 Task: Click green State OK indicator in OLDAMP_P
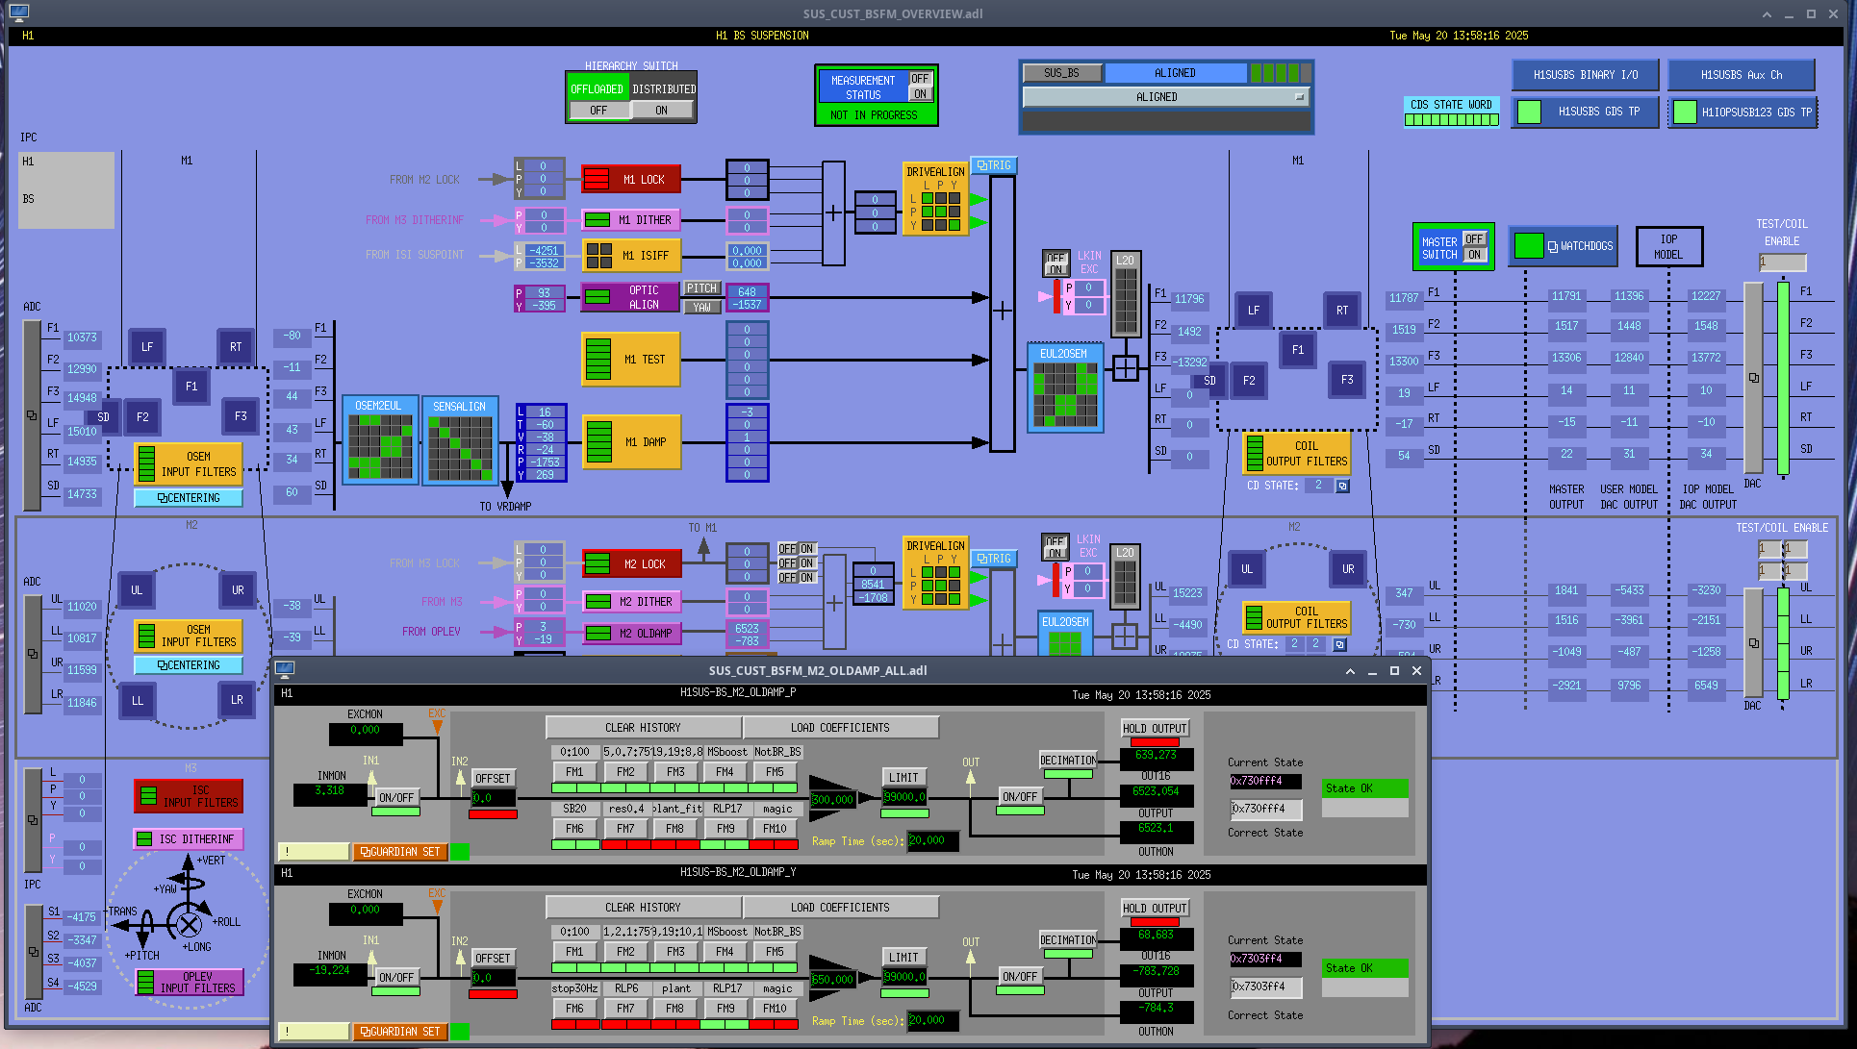1364,788
